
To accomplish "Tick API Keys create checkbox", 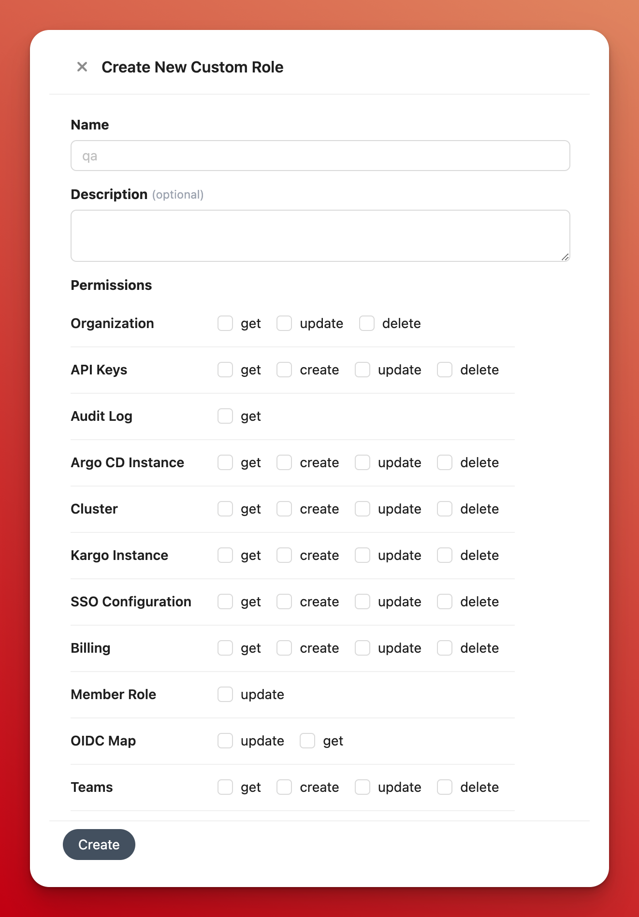I will click(x=284, y=370).
